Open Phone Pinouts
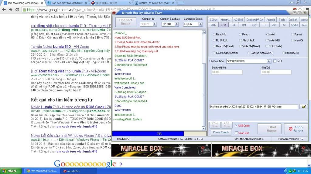The height and width of the screenshot is (174, 311). click(221, 132)
